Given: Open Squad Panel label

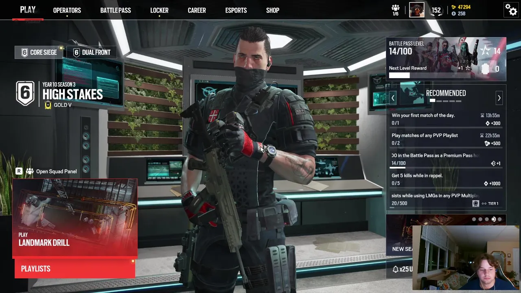Looking at the screenshot, I should click(x=57, y=171).
